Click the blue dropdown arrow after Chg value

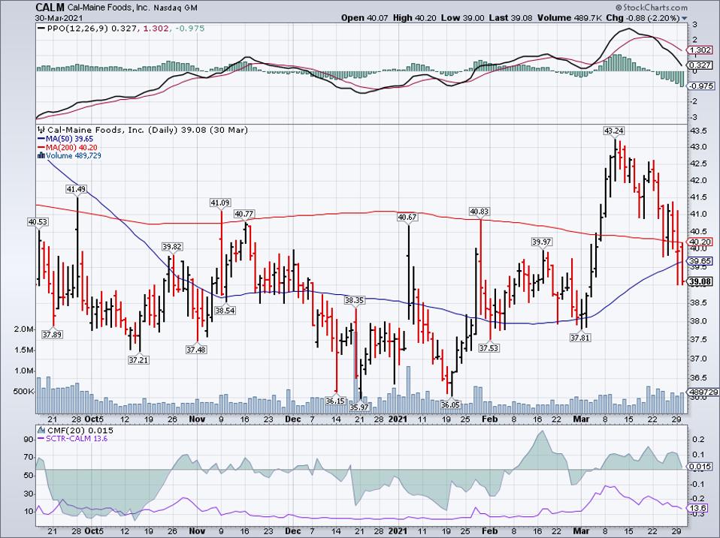[685, 18]
